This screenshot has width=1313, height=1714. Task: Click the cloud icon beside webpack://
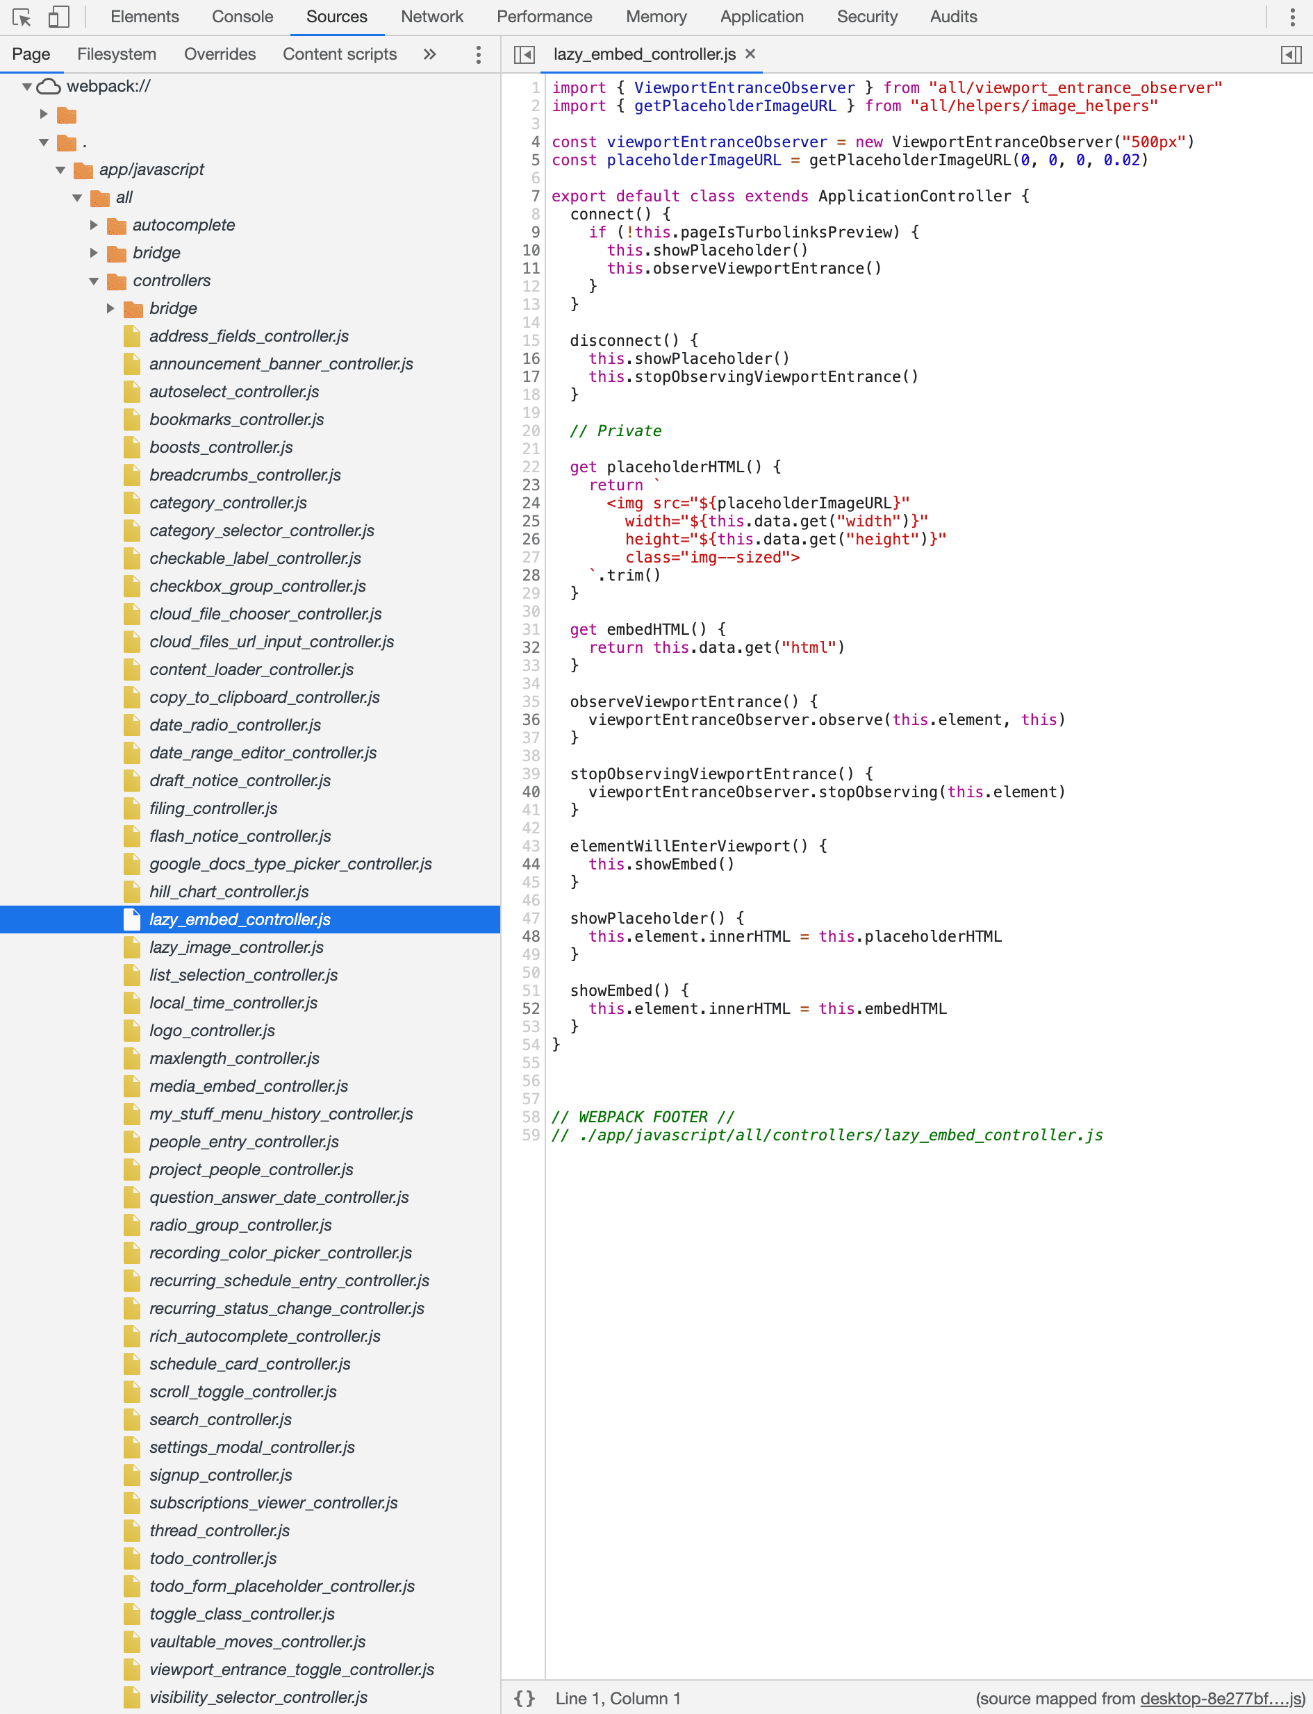49,86
